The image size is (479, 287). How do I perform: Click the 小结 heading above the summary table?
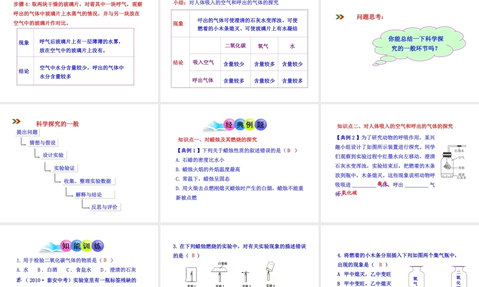point(226,2)
